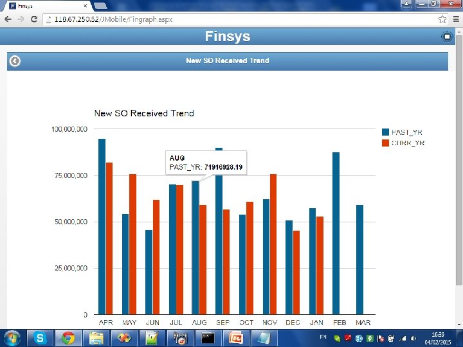Toggle the PAST_YR legend swatch
463x347 pixels.
tap(385, 132)
